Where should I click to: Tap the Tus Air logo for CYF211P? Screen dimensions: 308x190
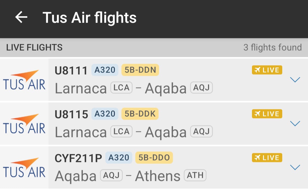[24, 168]
